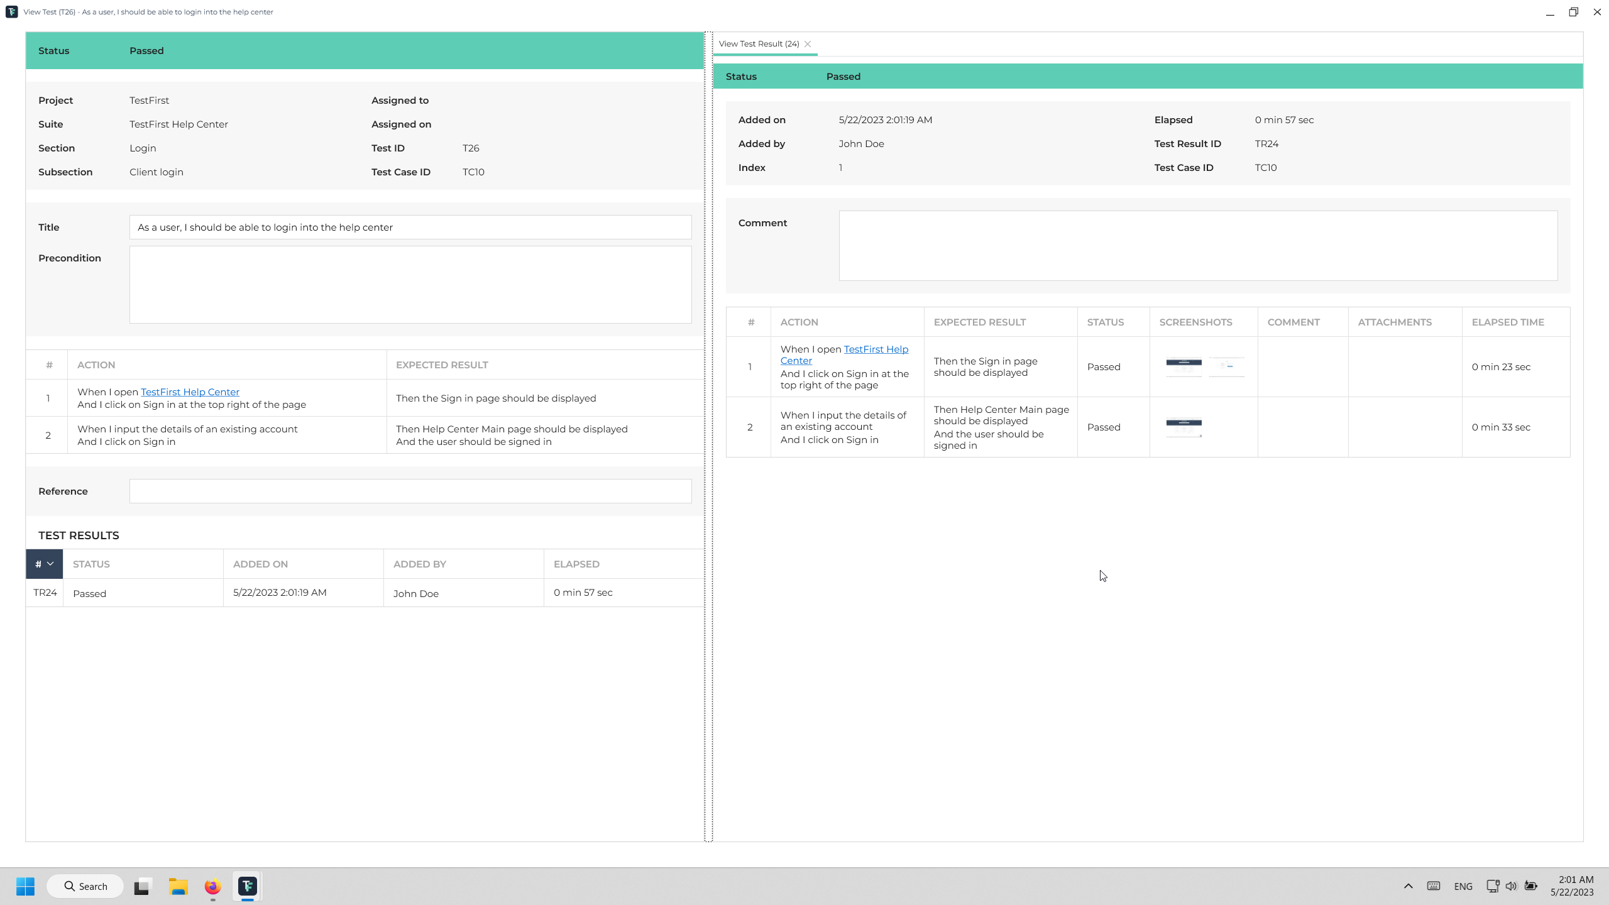
Task: Open the TestFirst Help Center link in step 1
Action: 190,392
